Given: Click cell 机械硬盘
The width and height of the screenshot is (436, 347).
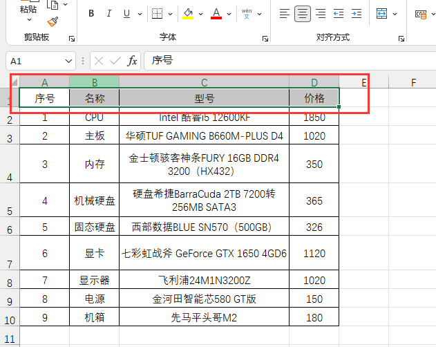Looking at the screenshot, I should [94, 200].
